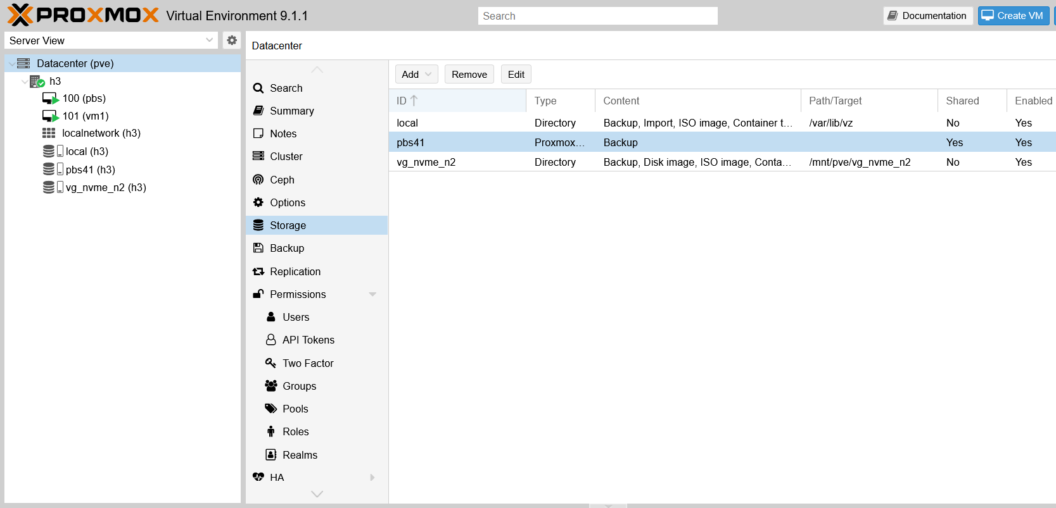Click the Proxmox logo icon
The image size is (1056, 508).
tap(20, 15)
